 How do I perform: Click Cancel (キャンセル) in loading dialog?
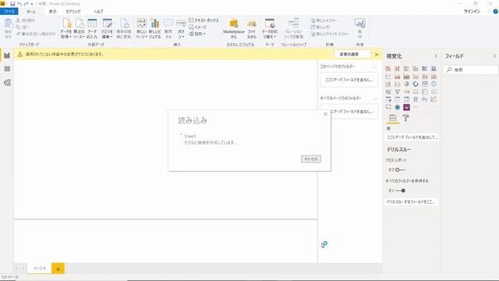coord(311,159)
